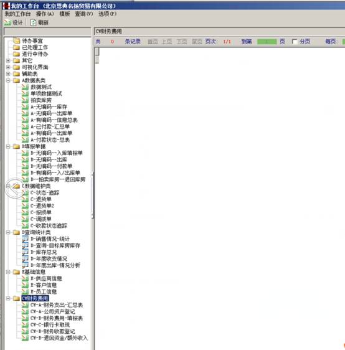Collapse the CW财务费用 folder node
The width and height of the screenshot is (345, 350).
tap(8, 298)
